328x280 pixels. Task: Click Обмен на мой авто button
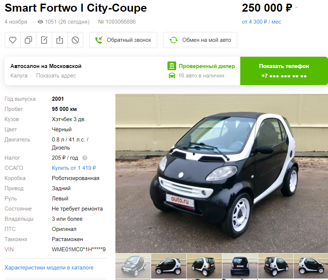(x=200, y=40)
